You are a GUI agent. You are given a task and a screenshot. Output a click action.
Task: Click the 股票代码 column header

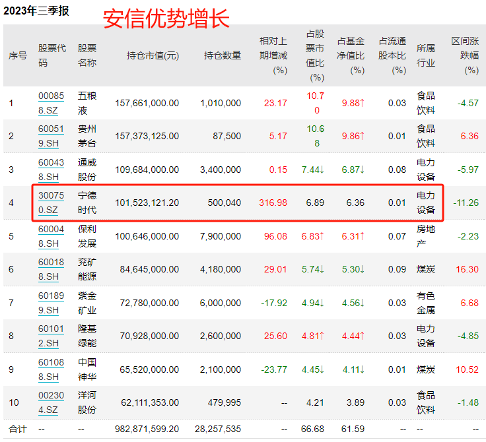[52, 56]
